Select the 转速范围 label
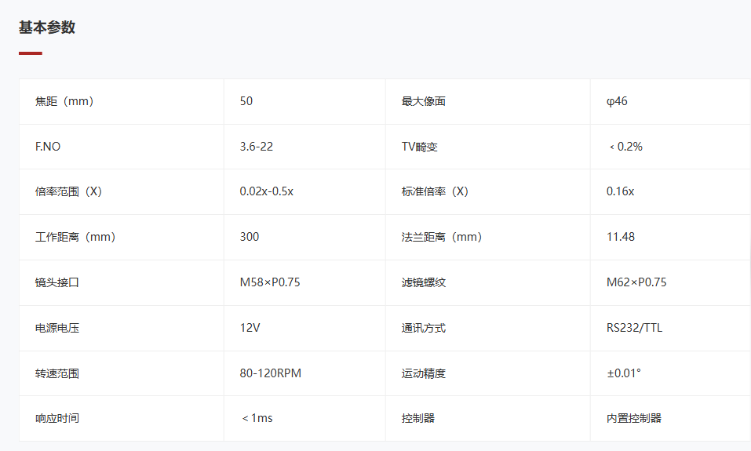Screen dimensions: 751x451 [57, 373]
